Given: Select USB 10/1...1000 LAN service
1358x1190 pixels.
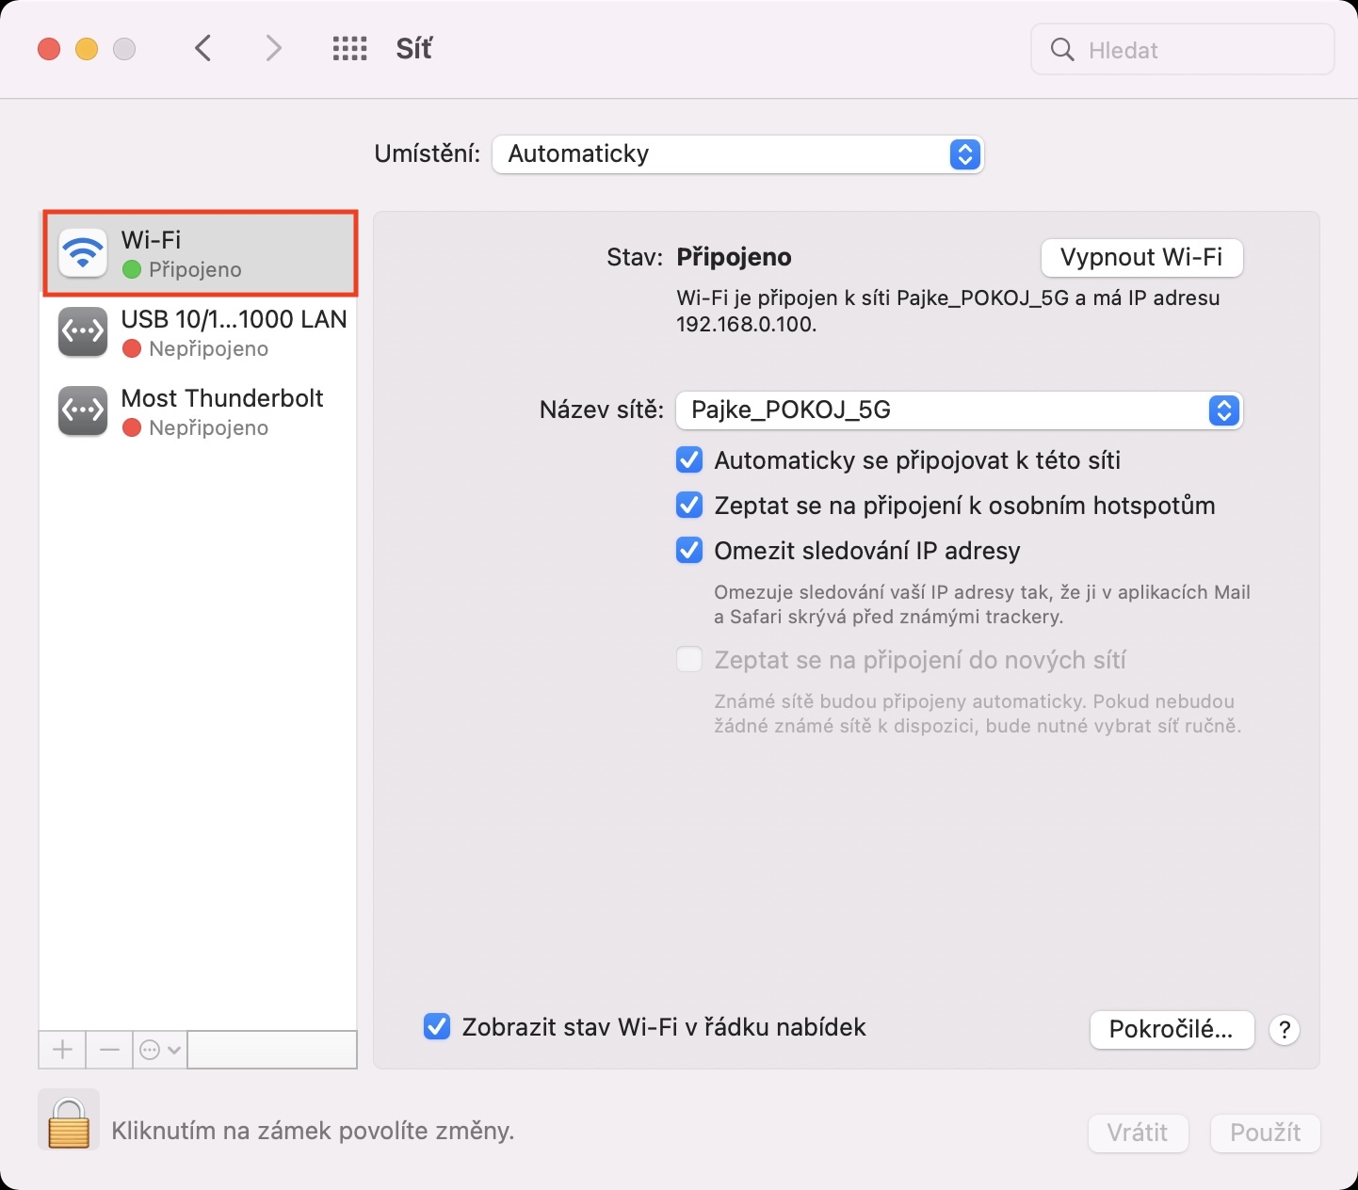Looking at the screenshot, I should point(199,332).
